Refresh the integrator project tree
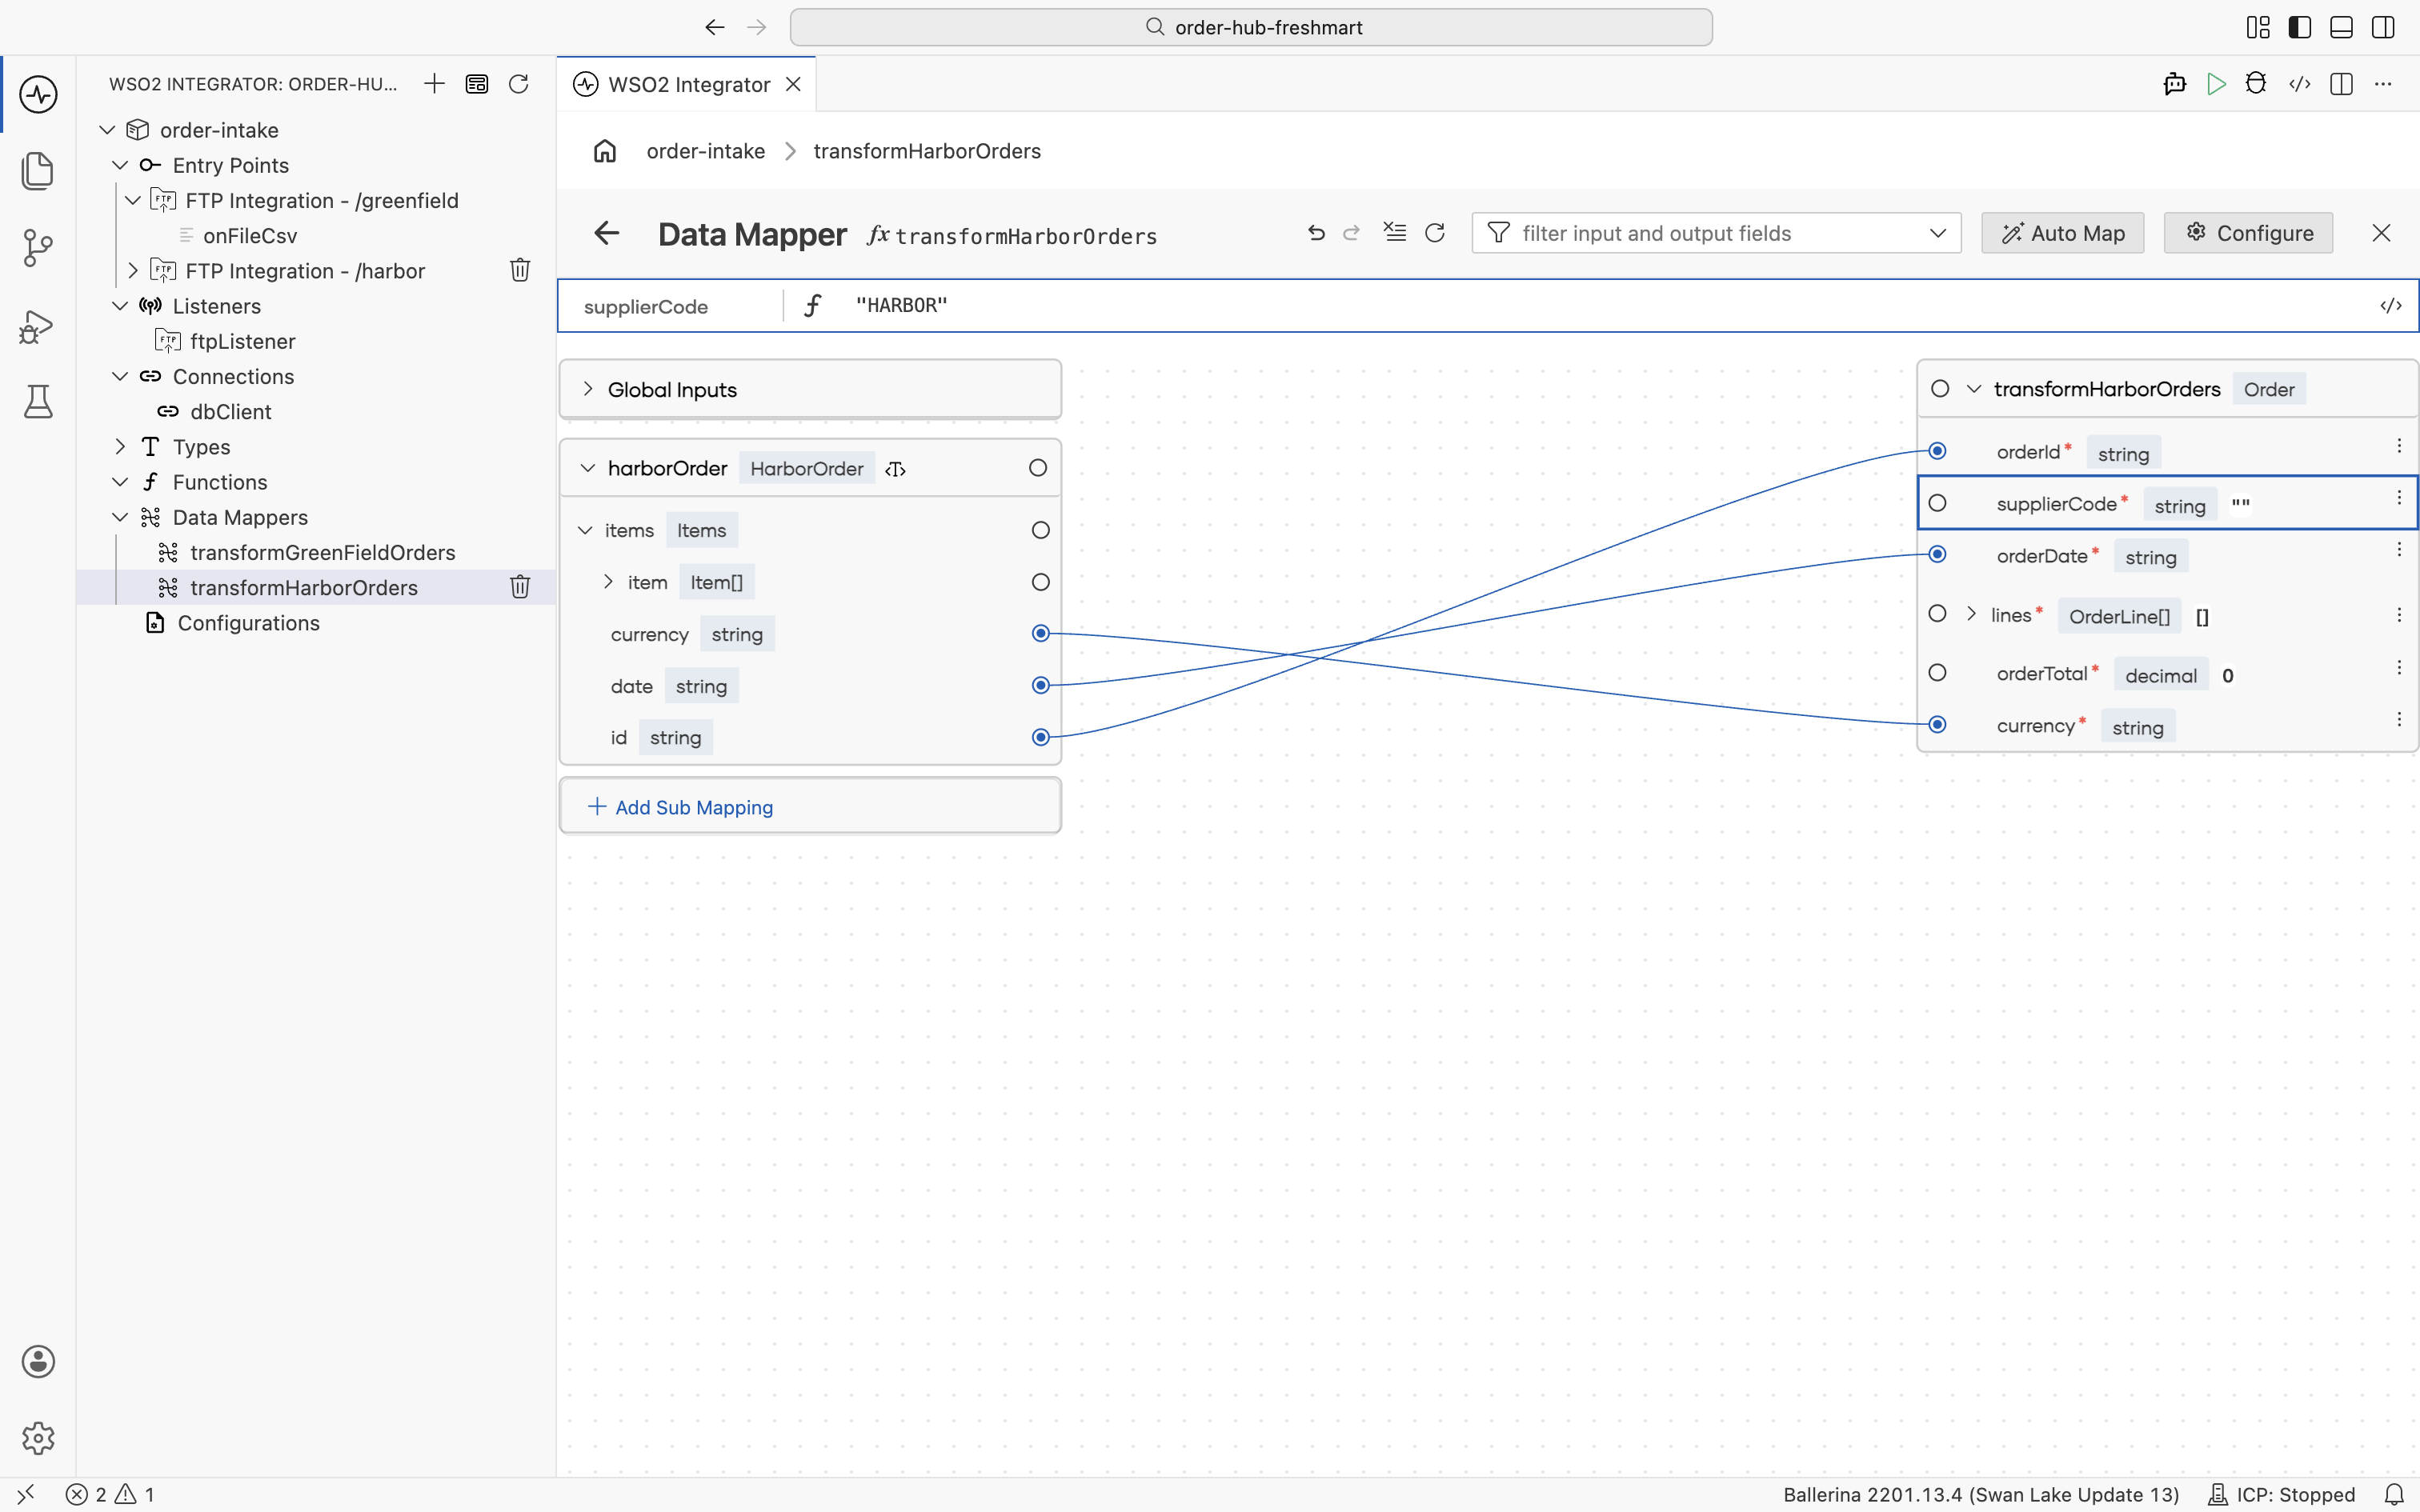This screenshot has width=2420, height=1512. tap(518, 84)
